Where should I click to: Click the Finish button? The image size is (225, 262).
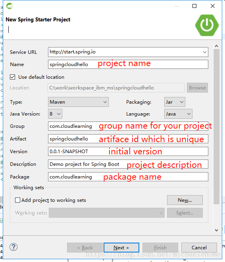[x=160, y=247]
